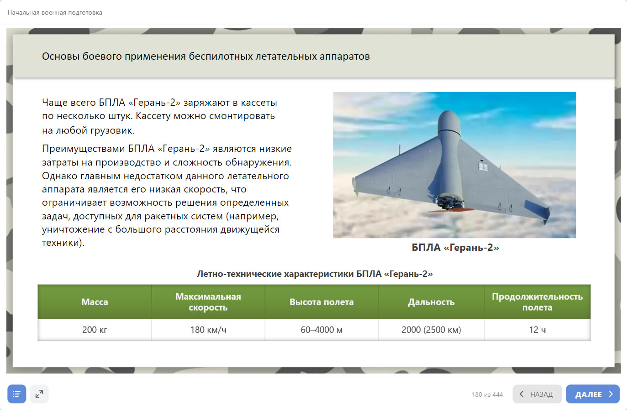The width and height of the screenshot is (627, 410).
Task: Click the 'Высота полета' column header
Action: (321, 302)
